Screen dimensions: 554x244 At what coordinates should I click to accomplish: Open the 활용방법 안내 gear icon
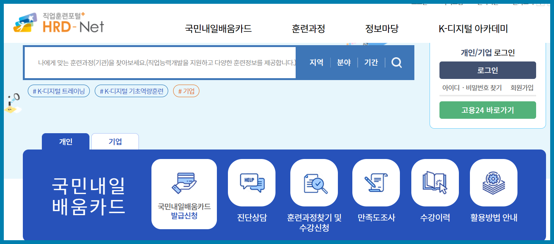tap(494, 183)
